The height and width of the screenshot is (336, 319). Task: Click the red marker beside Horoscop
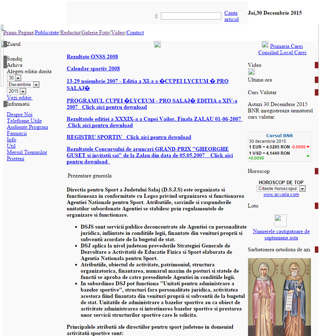point(316,171)
